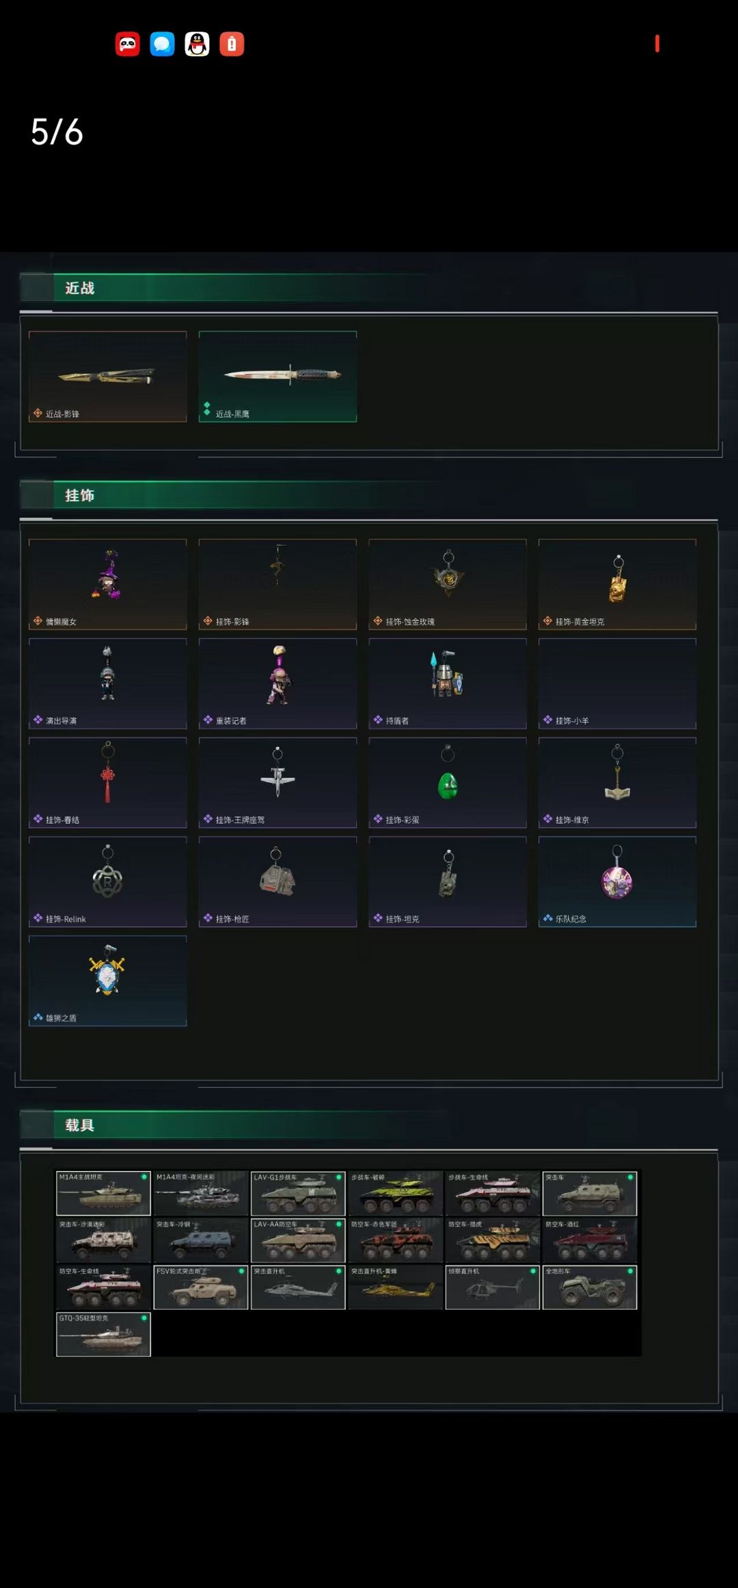The image size is (738, 1588).
Task: Tap the 5/6 image counter
Action: pyautogui.click(x=57, y=132)
